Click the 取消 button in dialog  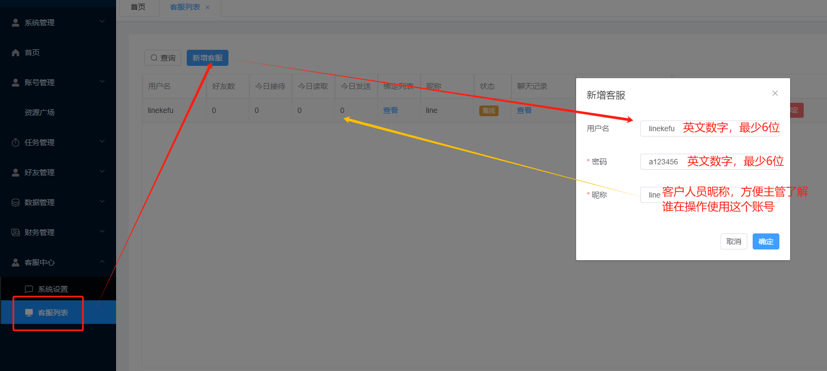coord(733,241)
